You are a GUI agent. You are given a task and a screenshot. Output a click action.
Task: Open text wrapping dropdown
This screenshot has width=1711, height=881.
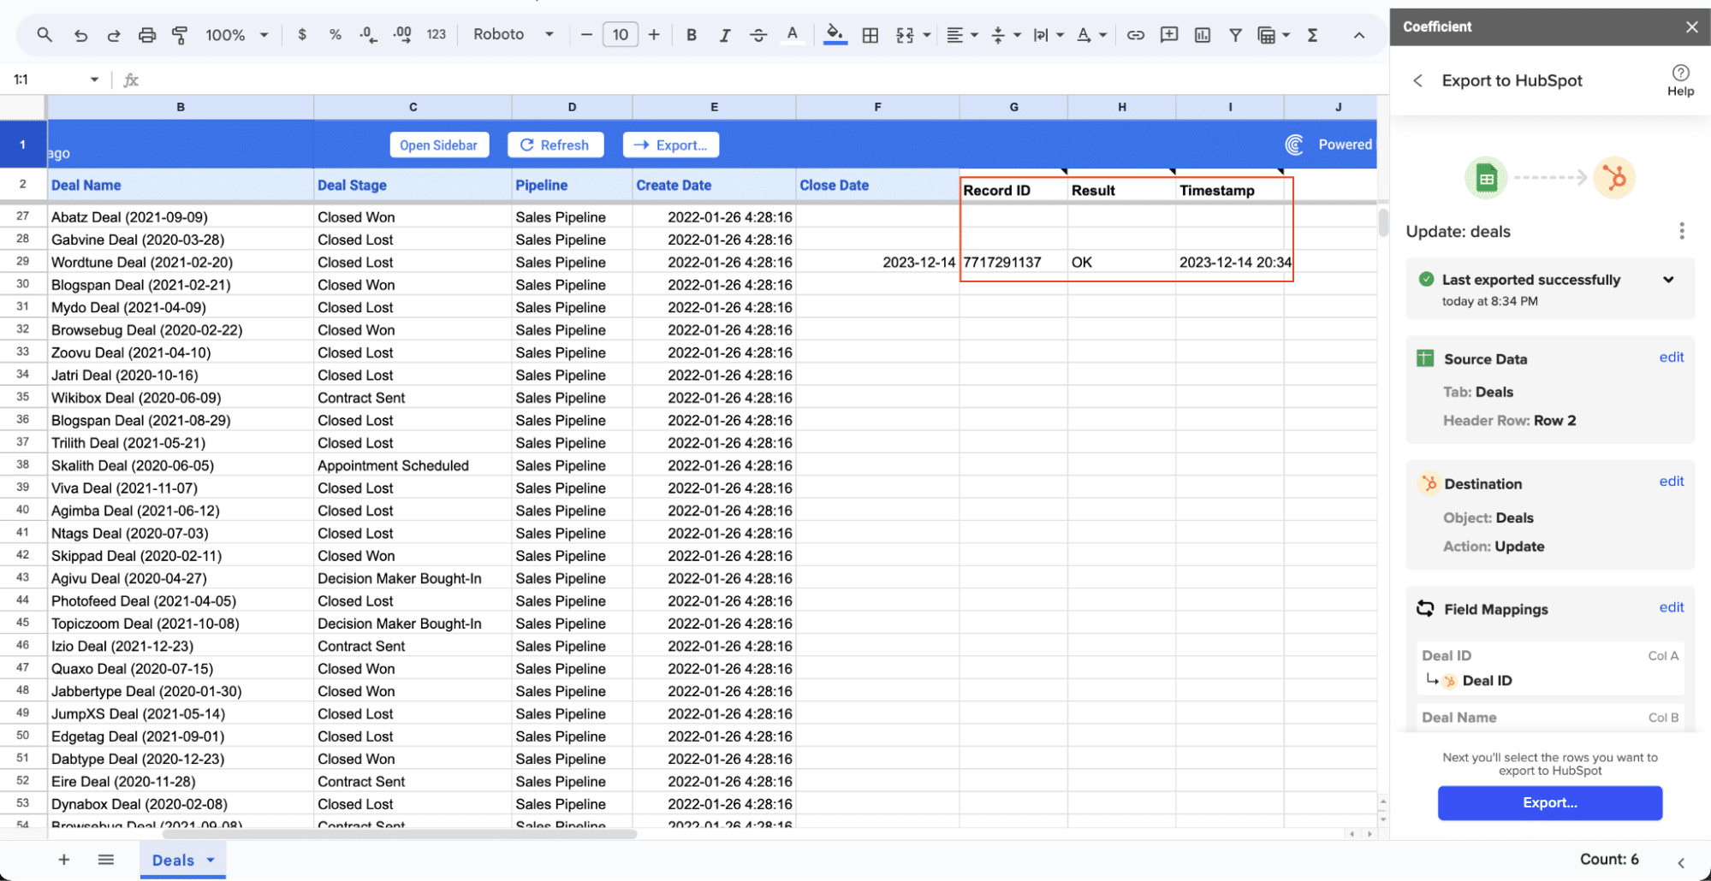click(x=1060, y=35)
